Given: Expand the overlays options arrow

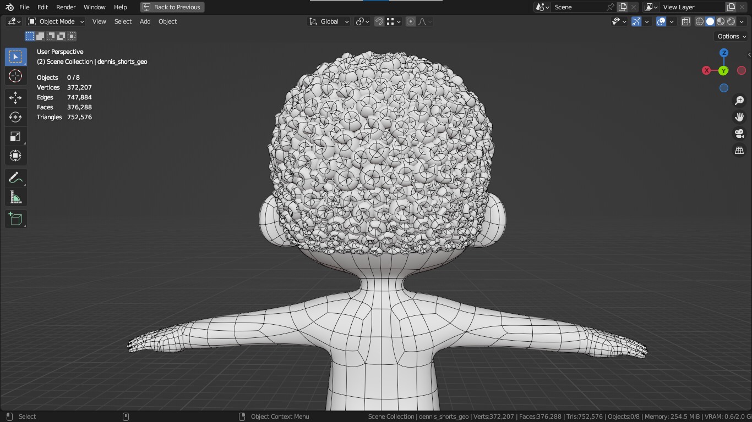Looking at the screenshot, I should pos(672,21).
